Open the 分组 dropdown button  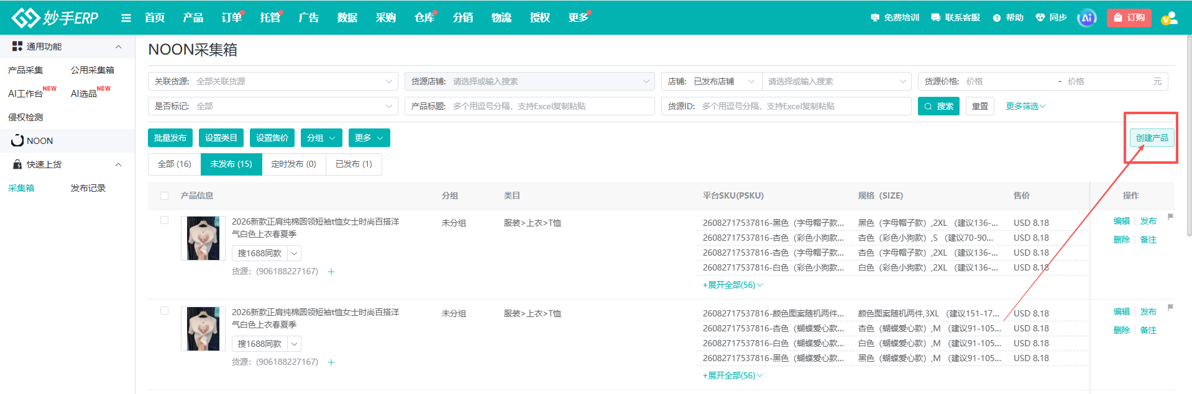321,138
